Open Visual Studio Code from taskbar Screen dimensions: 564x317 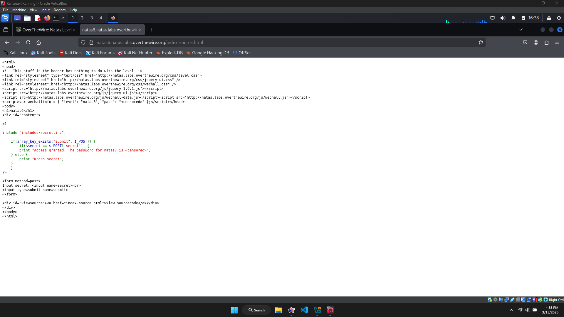point(304,310)
